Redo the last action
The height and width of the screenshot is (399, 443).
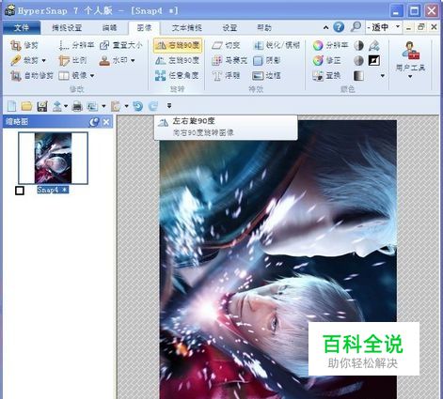tap(153, 106)
